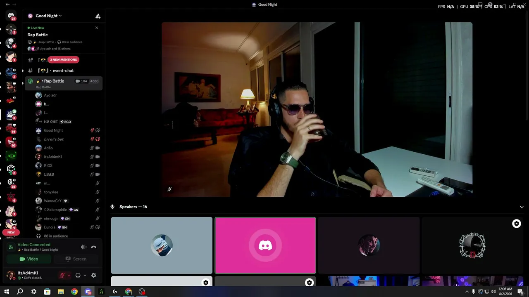Toggle the microphone mute button

pyautogui.click(x=62, y=275)
